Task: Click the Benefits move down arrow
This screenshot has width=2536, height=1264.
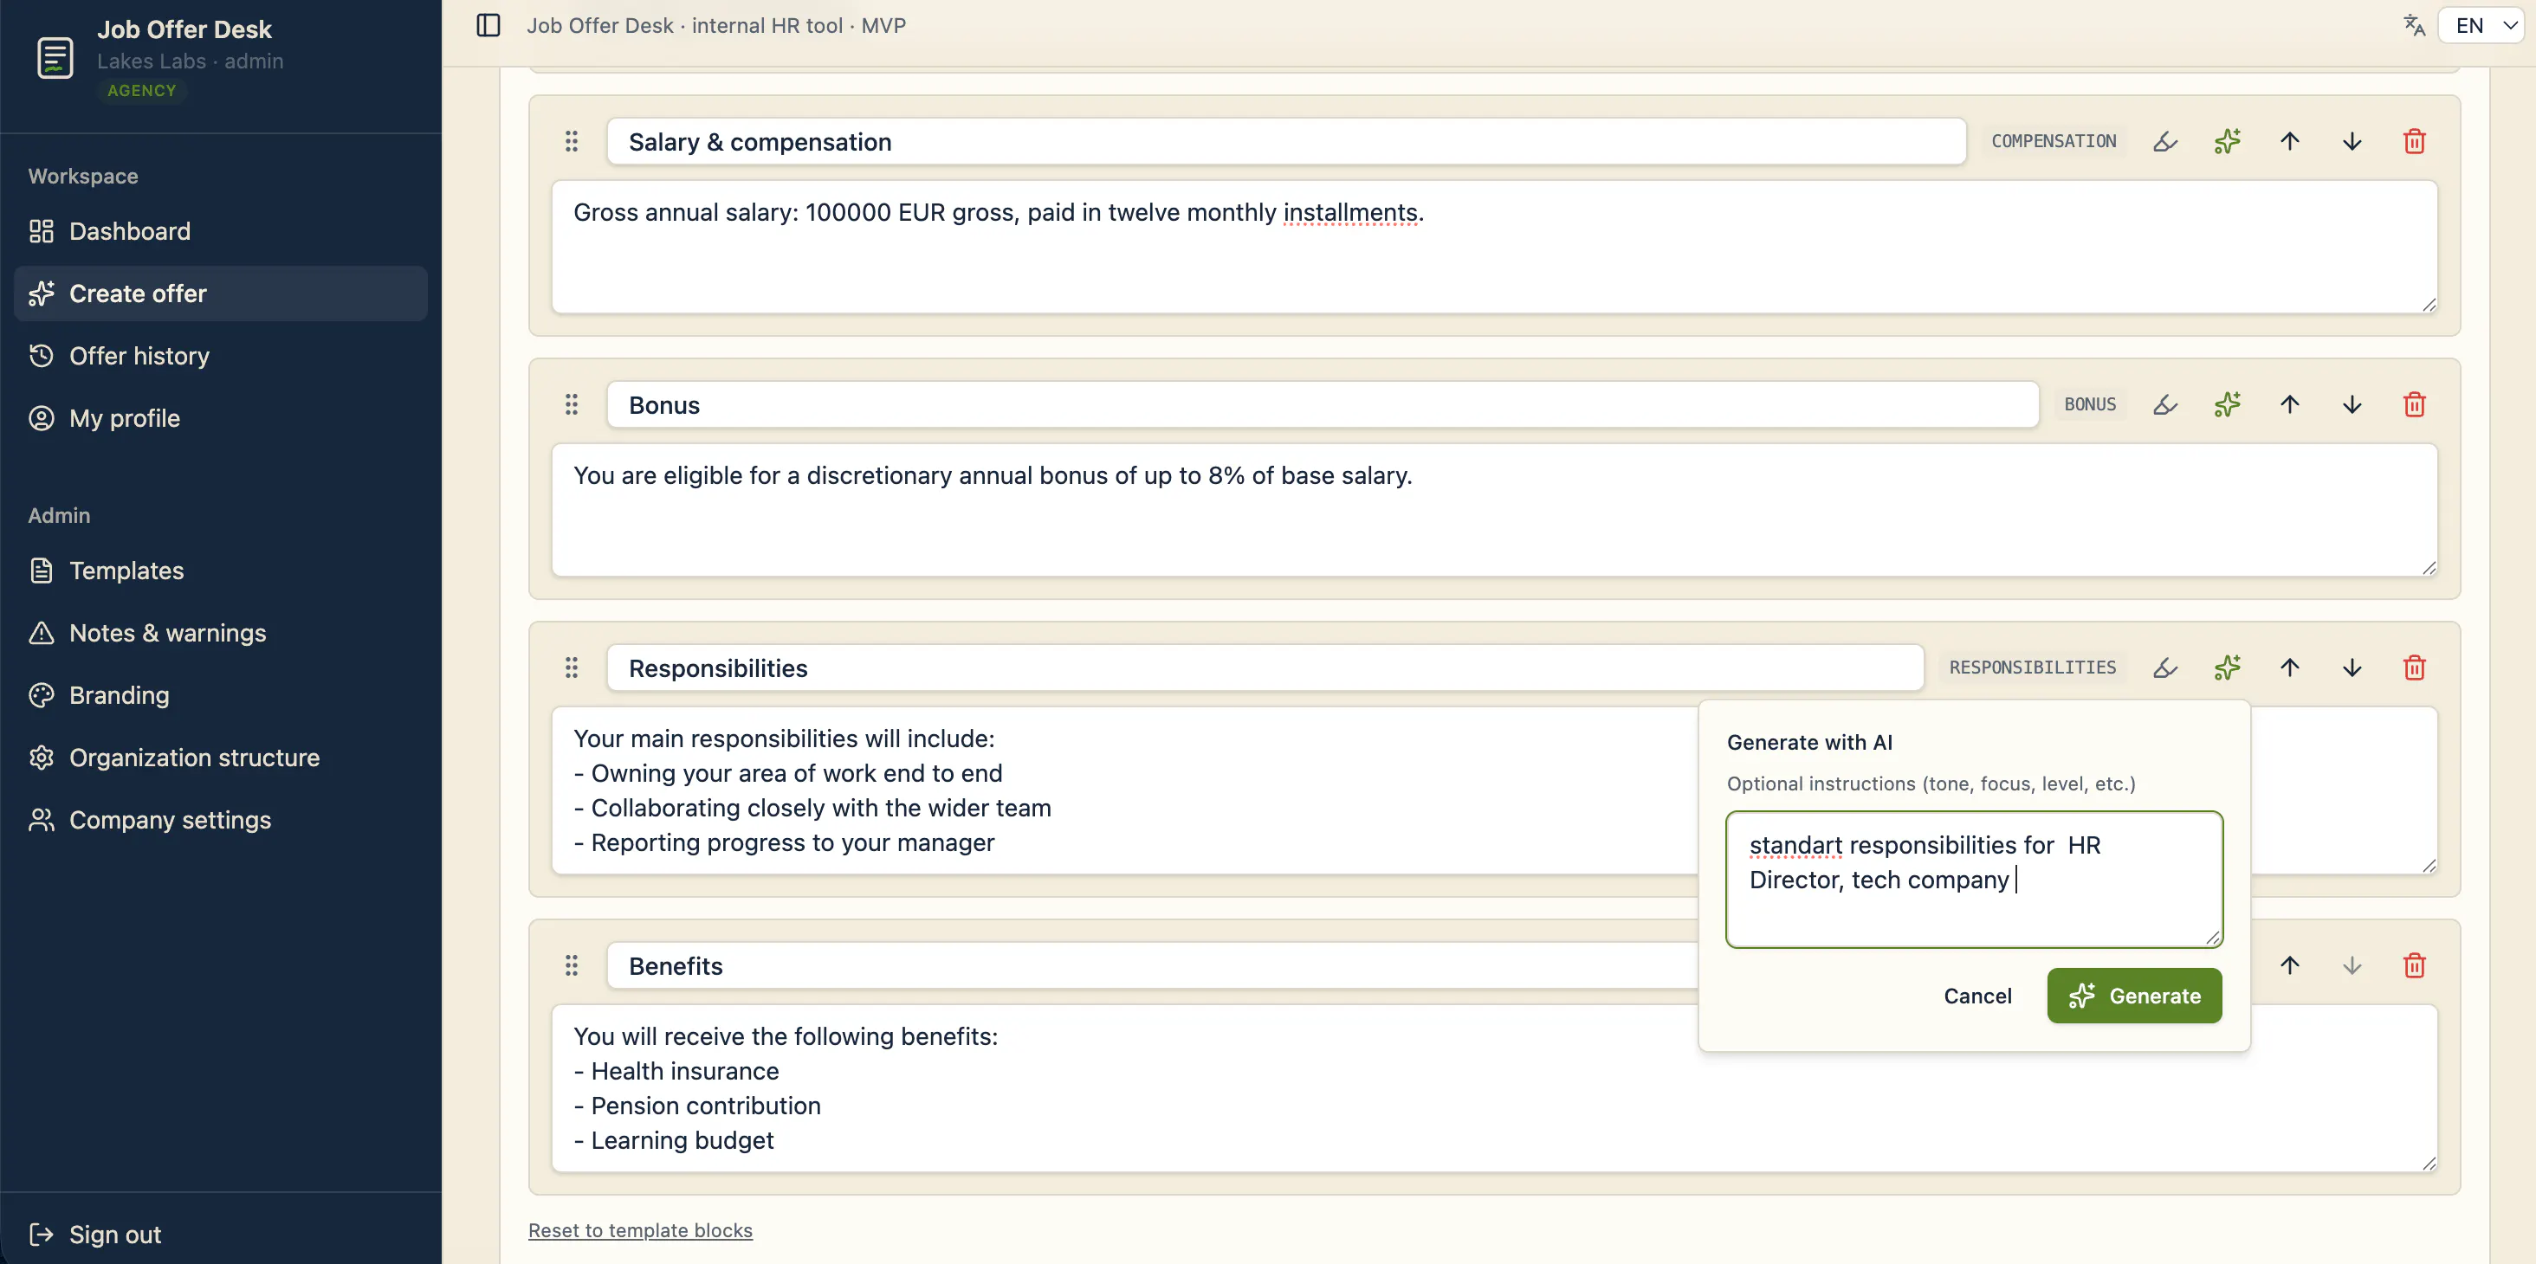Action: [2352, 965]
